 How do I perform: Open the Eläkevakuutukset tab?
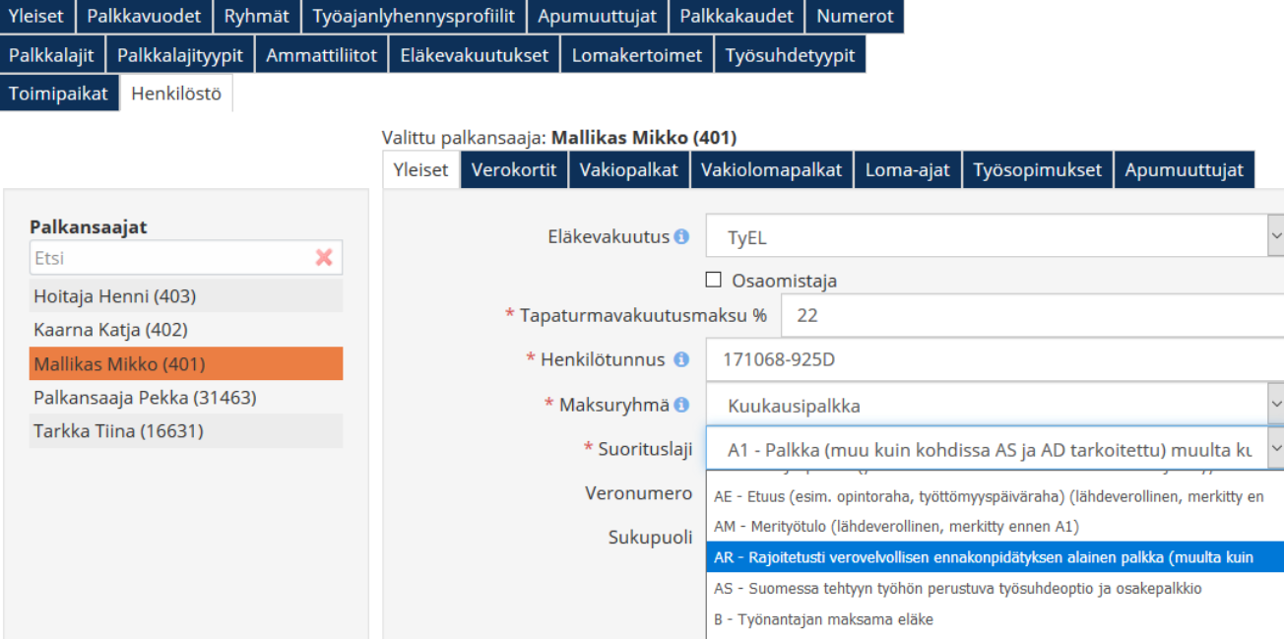474,55
